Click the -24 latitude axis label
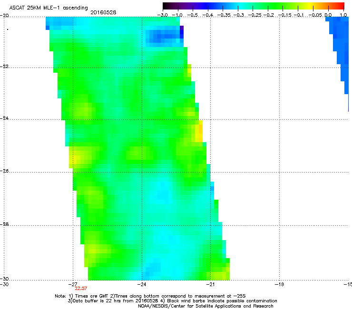This screenshot has height=309, width=352. pos(4,118)
